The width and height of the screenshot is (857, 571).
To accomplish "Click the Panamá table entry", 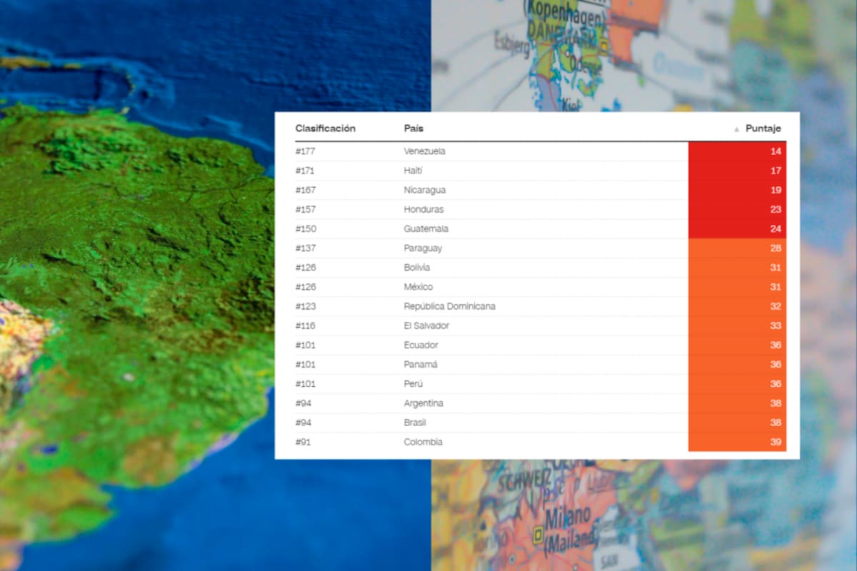I will 421,365.
